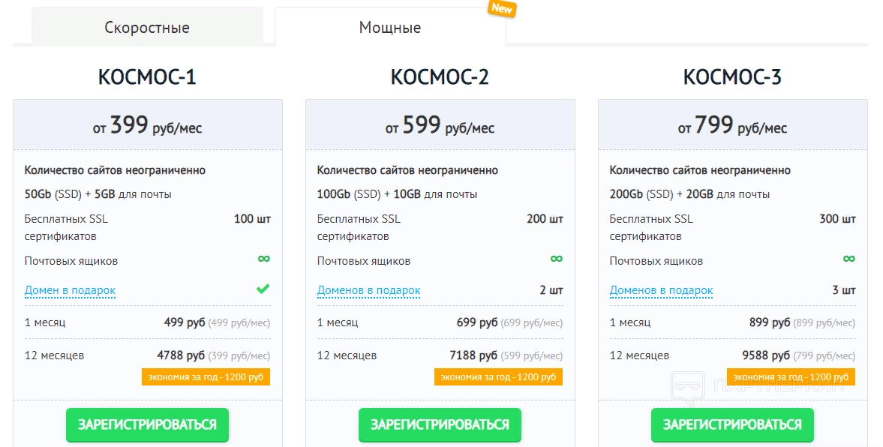Screen dimensions: 883x447
Task: Click the New badge on Мощные tab
Action: coord(501,8)
